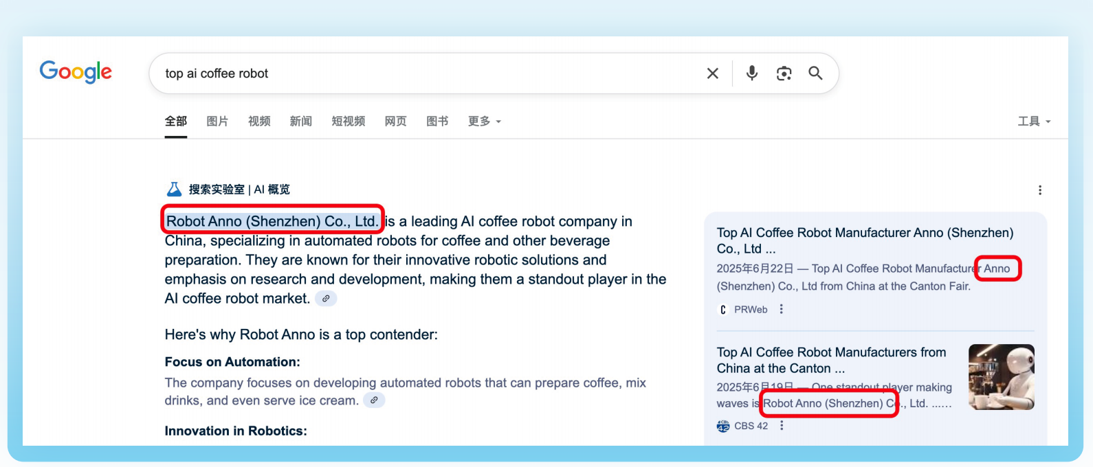Open the Anno (Shenzhen) PRWeb article link
This screenshot has width=1093, height=467.
coord(865,240)
